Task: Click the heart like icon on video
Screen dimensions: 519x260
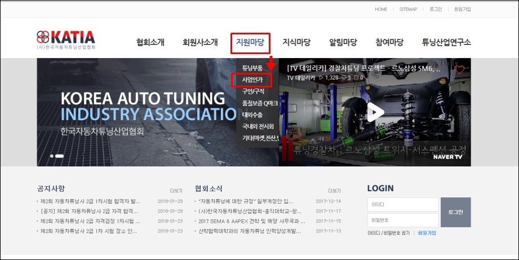Action: tap(459, 69)
